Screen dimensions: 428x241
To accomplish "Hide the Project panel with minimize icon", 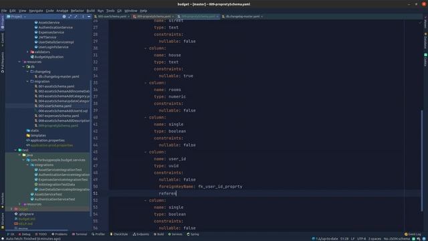I will (x=89, y=17).
